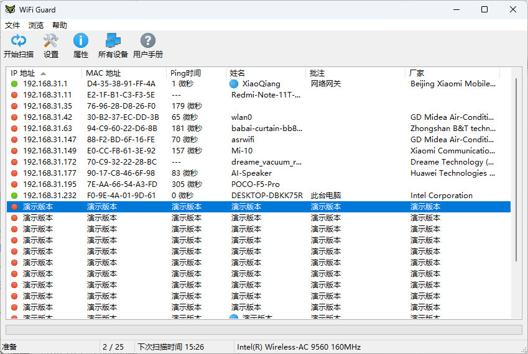Click 网络网关 comment cell
This screenshot has height=354, width=528.
pyautogui.click(x=326, y=84)
